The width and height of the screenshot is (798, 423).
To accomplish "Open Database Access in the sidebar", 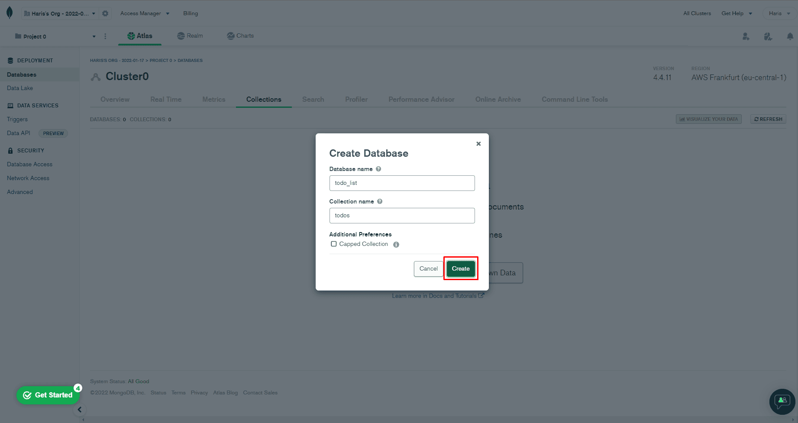I will (x=29, y=164).
